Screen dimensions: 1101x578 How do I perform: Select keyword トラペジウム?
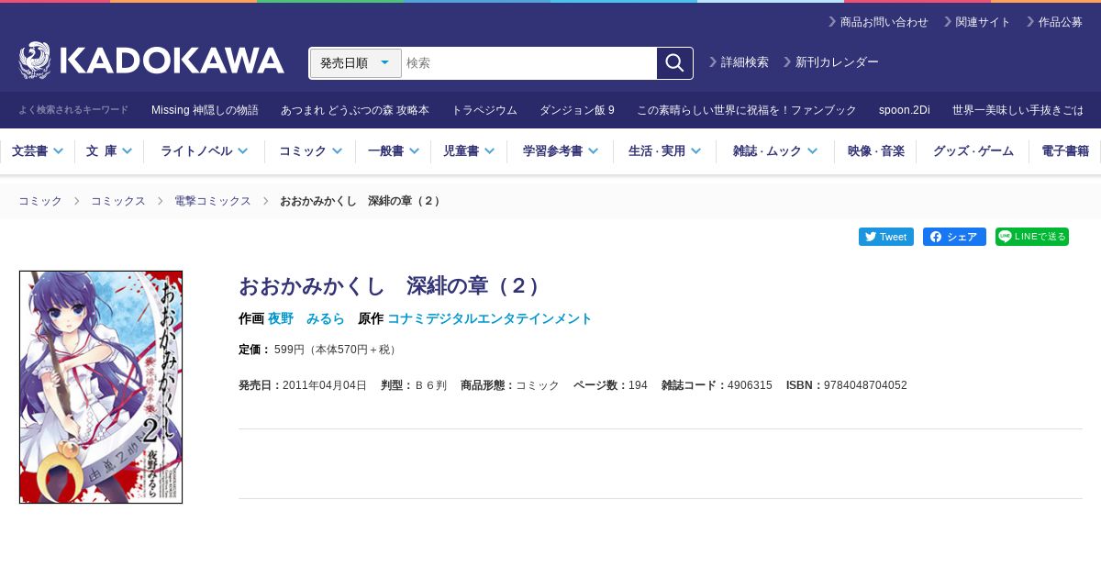(484, 110)
